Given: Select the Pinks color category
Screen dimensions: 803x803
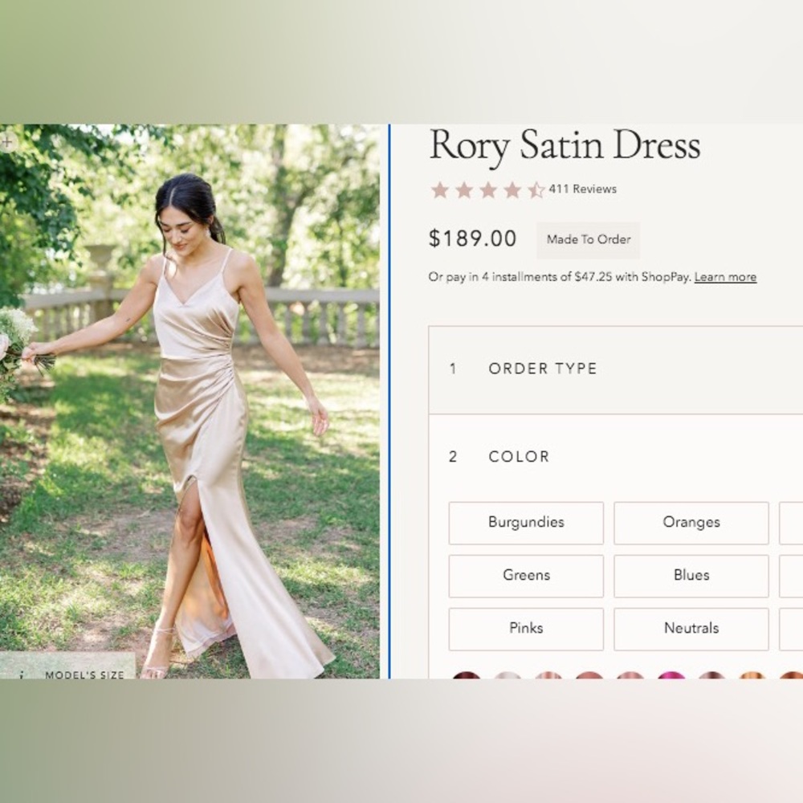Looking at the screenshot, I should [x=526, y=629].
